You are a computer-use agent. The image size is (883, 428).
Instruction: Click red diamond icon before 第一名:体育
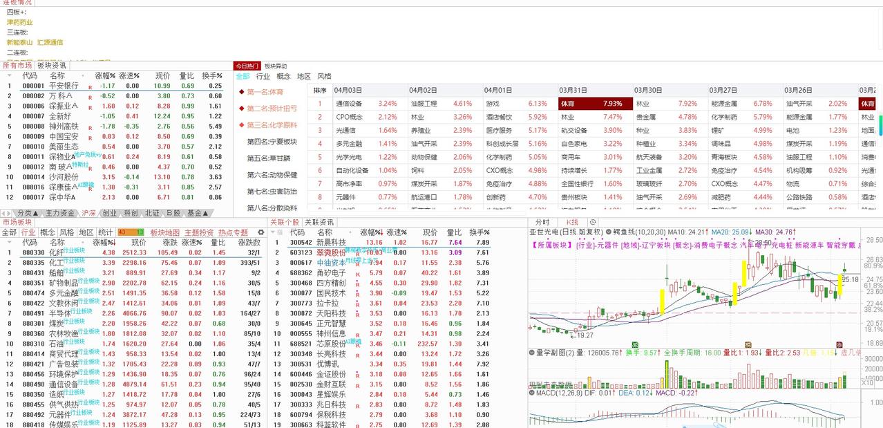click(x=240, y=91)
